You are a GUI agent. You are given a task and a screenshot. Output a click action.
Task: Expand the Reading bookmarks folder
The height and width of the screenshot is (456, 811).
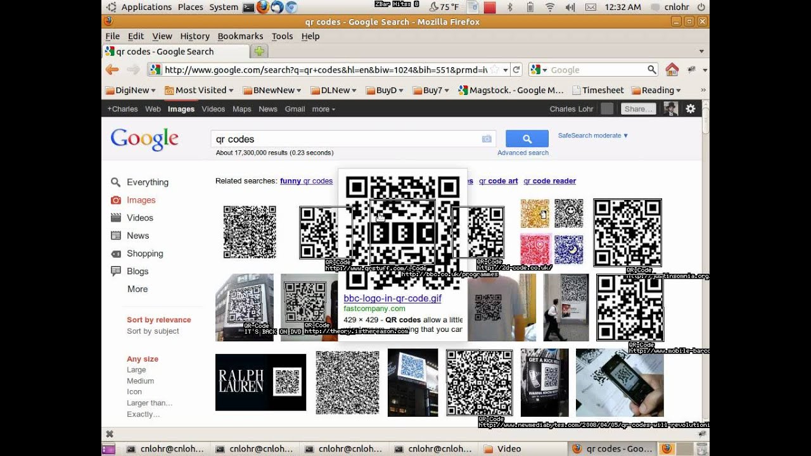pos(656,90)
